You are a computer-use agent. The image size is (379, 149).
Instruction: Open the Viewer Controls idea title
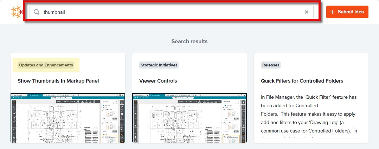pyautogui.click(x=158, y=81)
